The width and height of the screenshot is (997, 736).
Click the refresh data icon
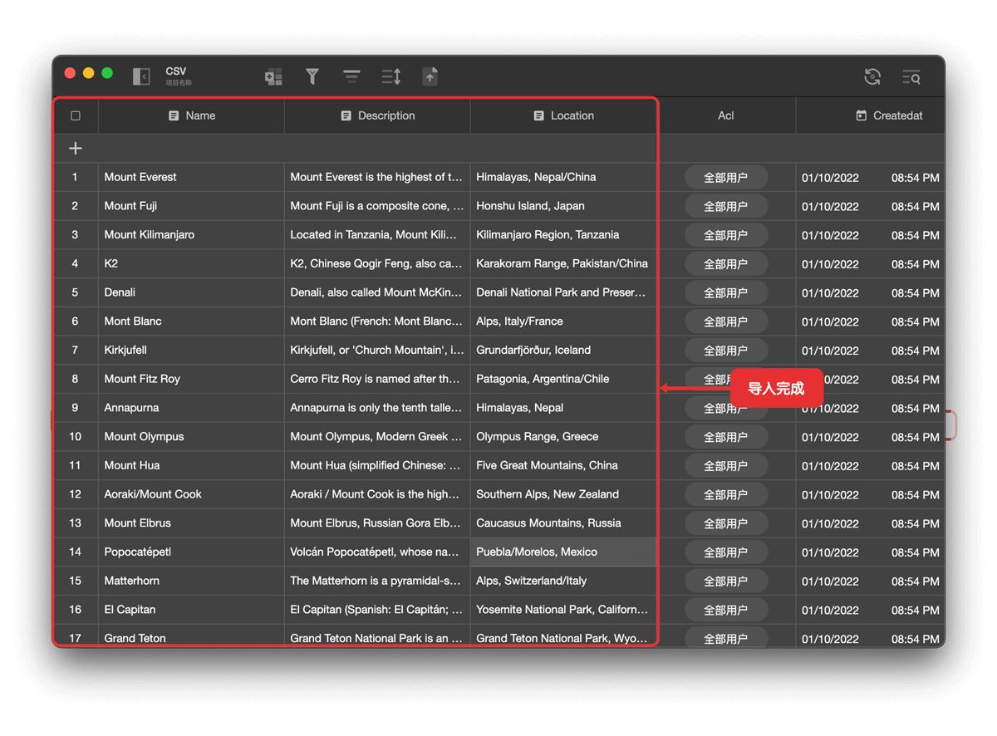tap(872, 76)
